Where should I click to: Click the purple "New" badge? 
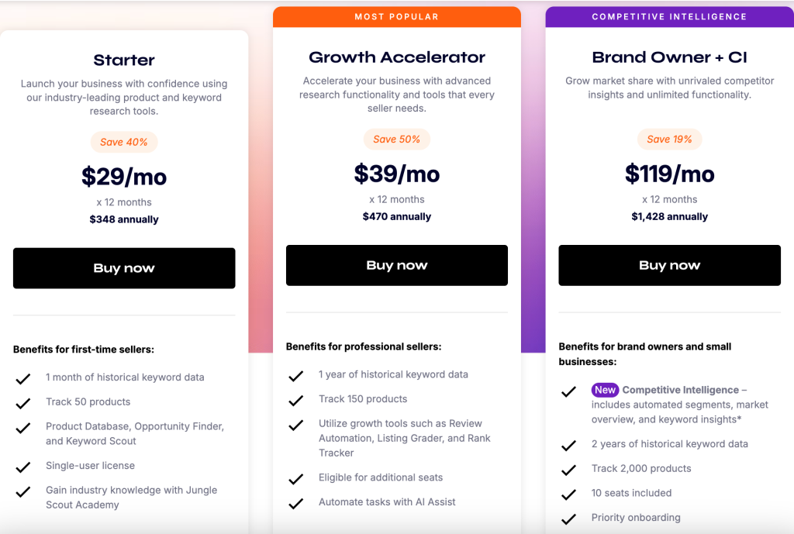tap(605, 390)
